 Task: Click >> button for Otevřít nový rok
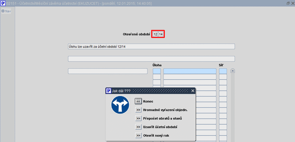click(138, 135)
